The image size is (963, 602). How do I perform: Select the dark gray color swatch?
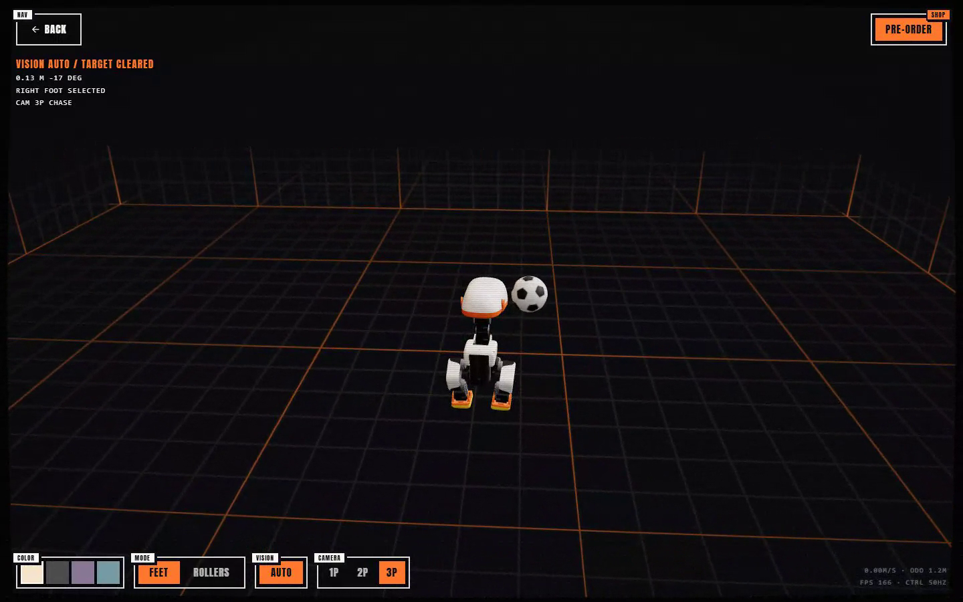point(58,573)
